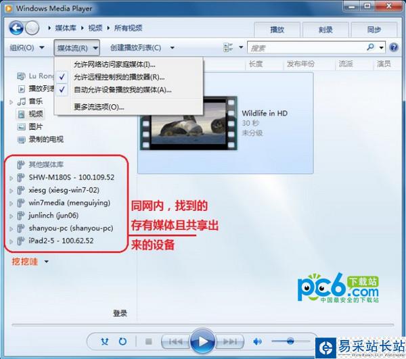Open the 组织(O) dropdown
406x359 pixels.
click(x=26, y=47)
